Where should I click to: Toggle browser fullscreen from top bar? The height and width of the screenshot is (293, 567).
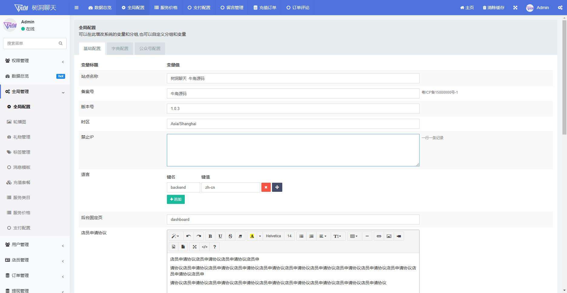[x=515, y=8]
